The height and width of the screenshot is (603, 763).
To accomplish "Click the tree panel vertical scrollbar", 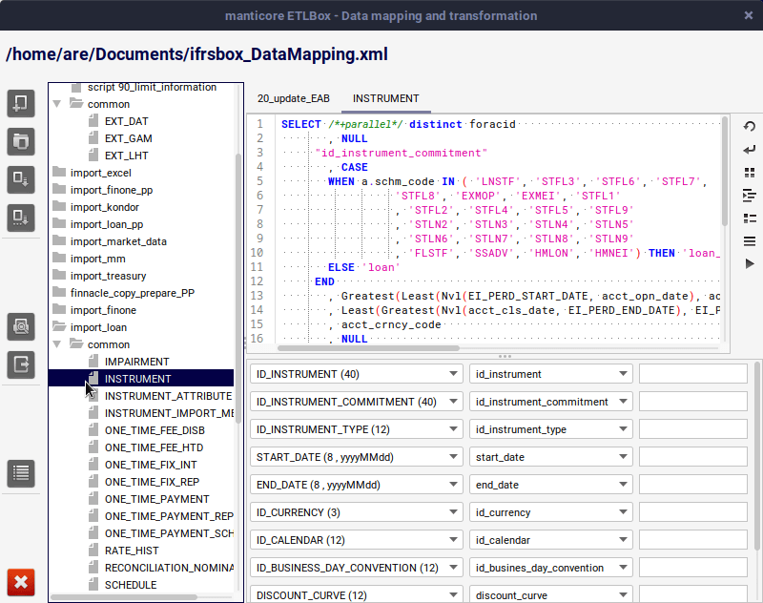I will (238, 287).
